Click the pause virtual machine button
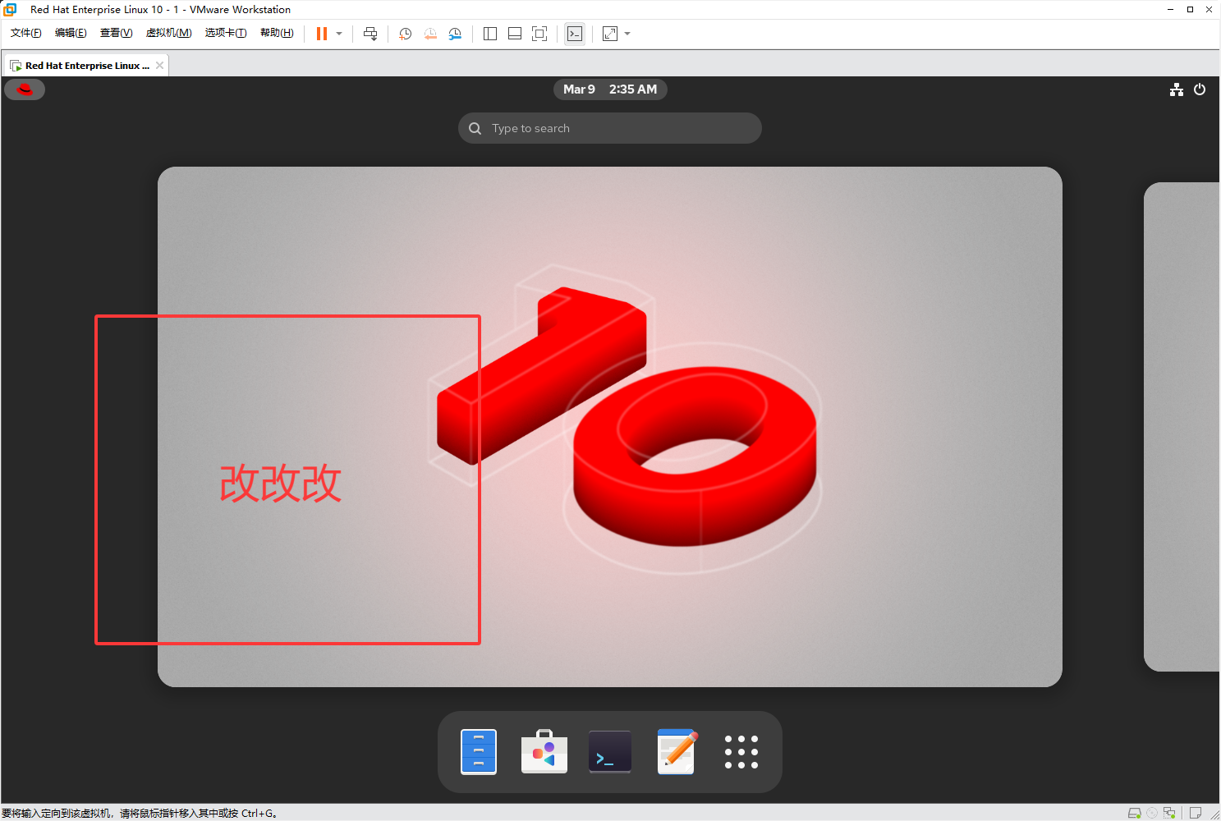The image size is (1221, 821). [322, 34]
